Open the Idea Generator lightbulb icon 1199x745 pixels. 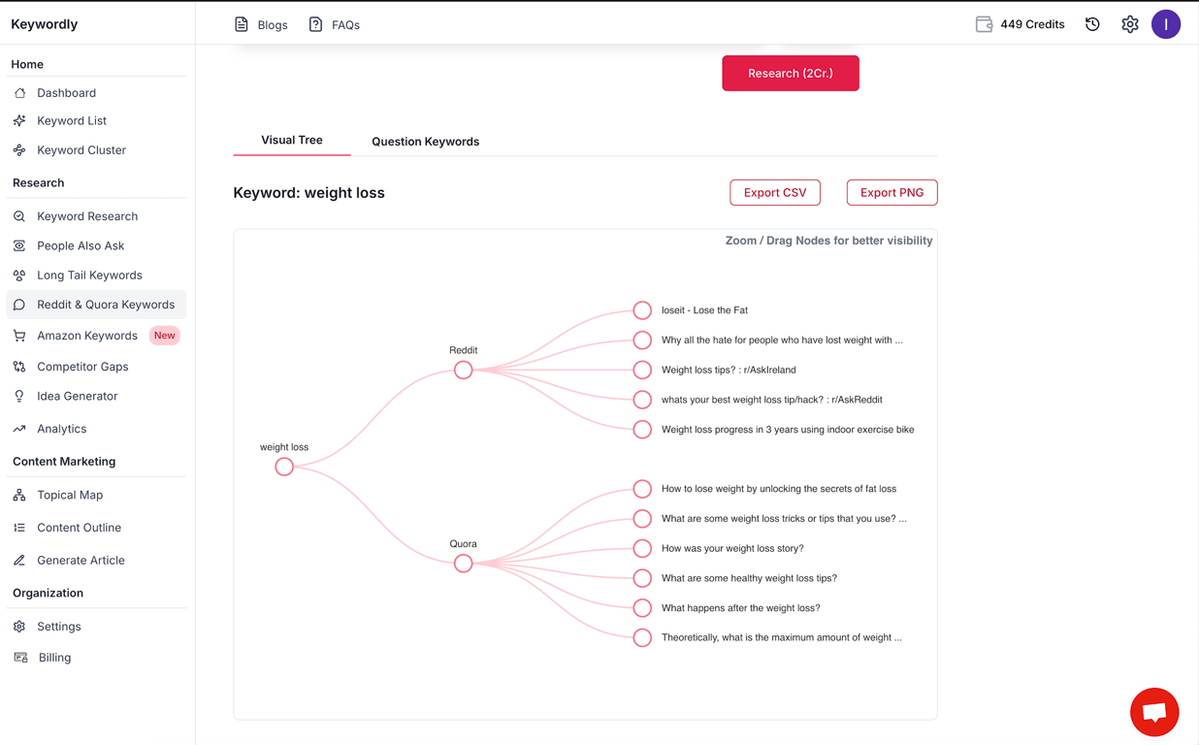coord(18,396)
